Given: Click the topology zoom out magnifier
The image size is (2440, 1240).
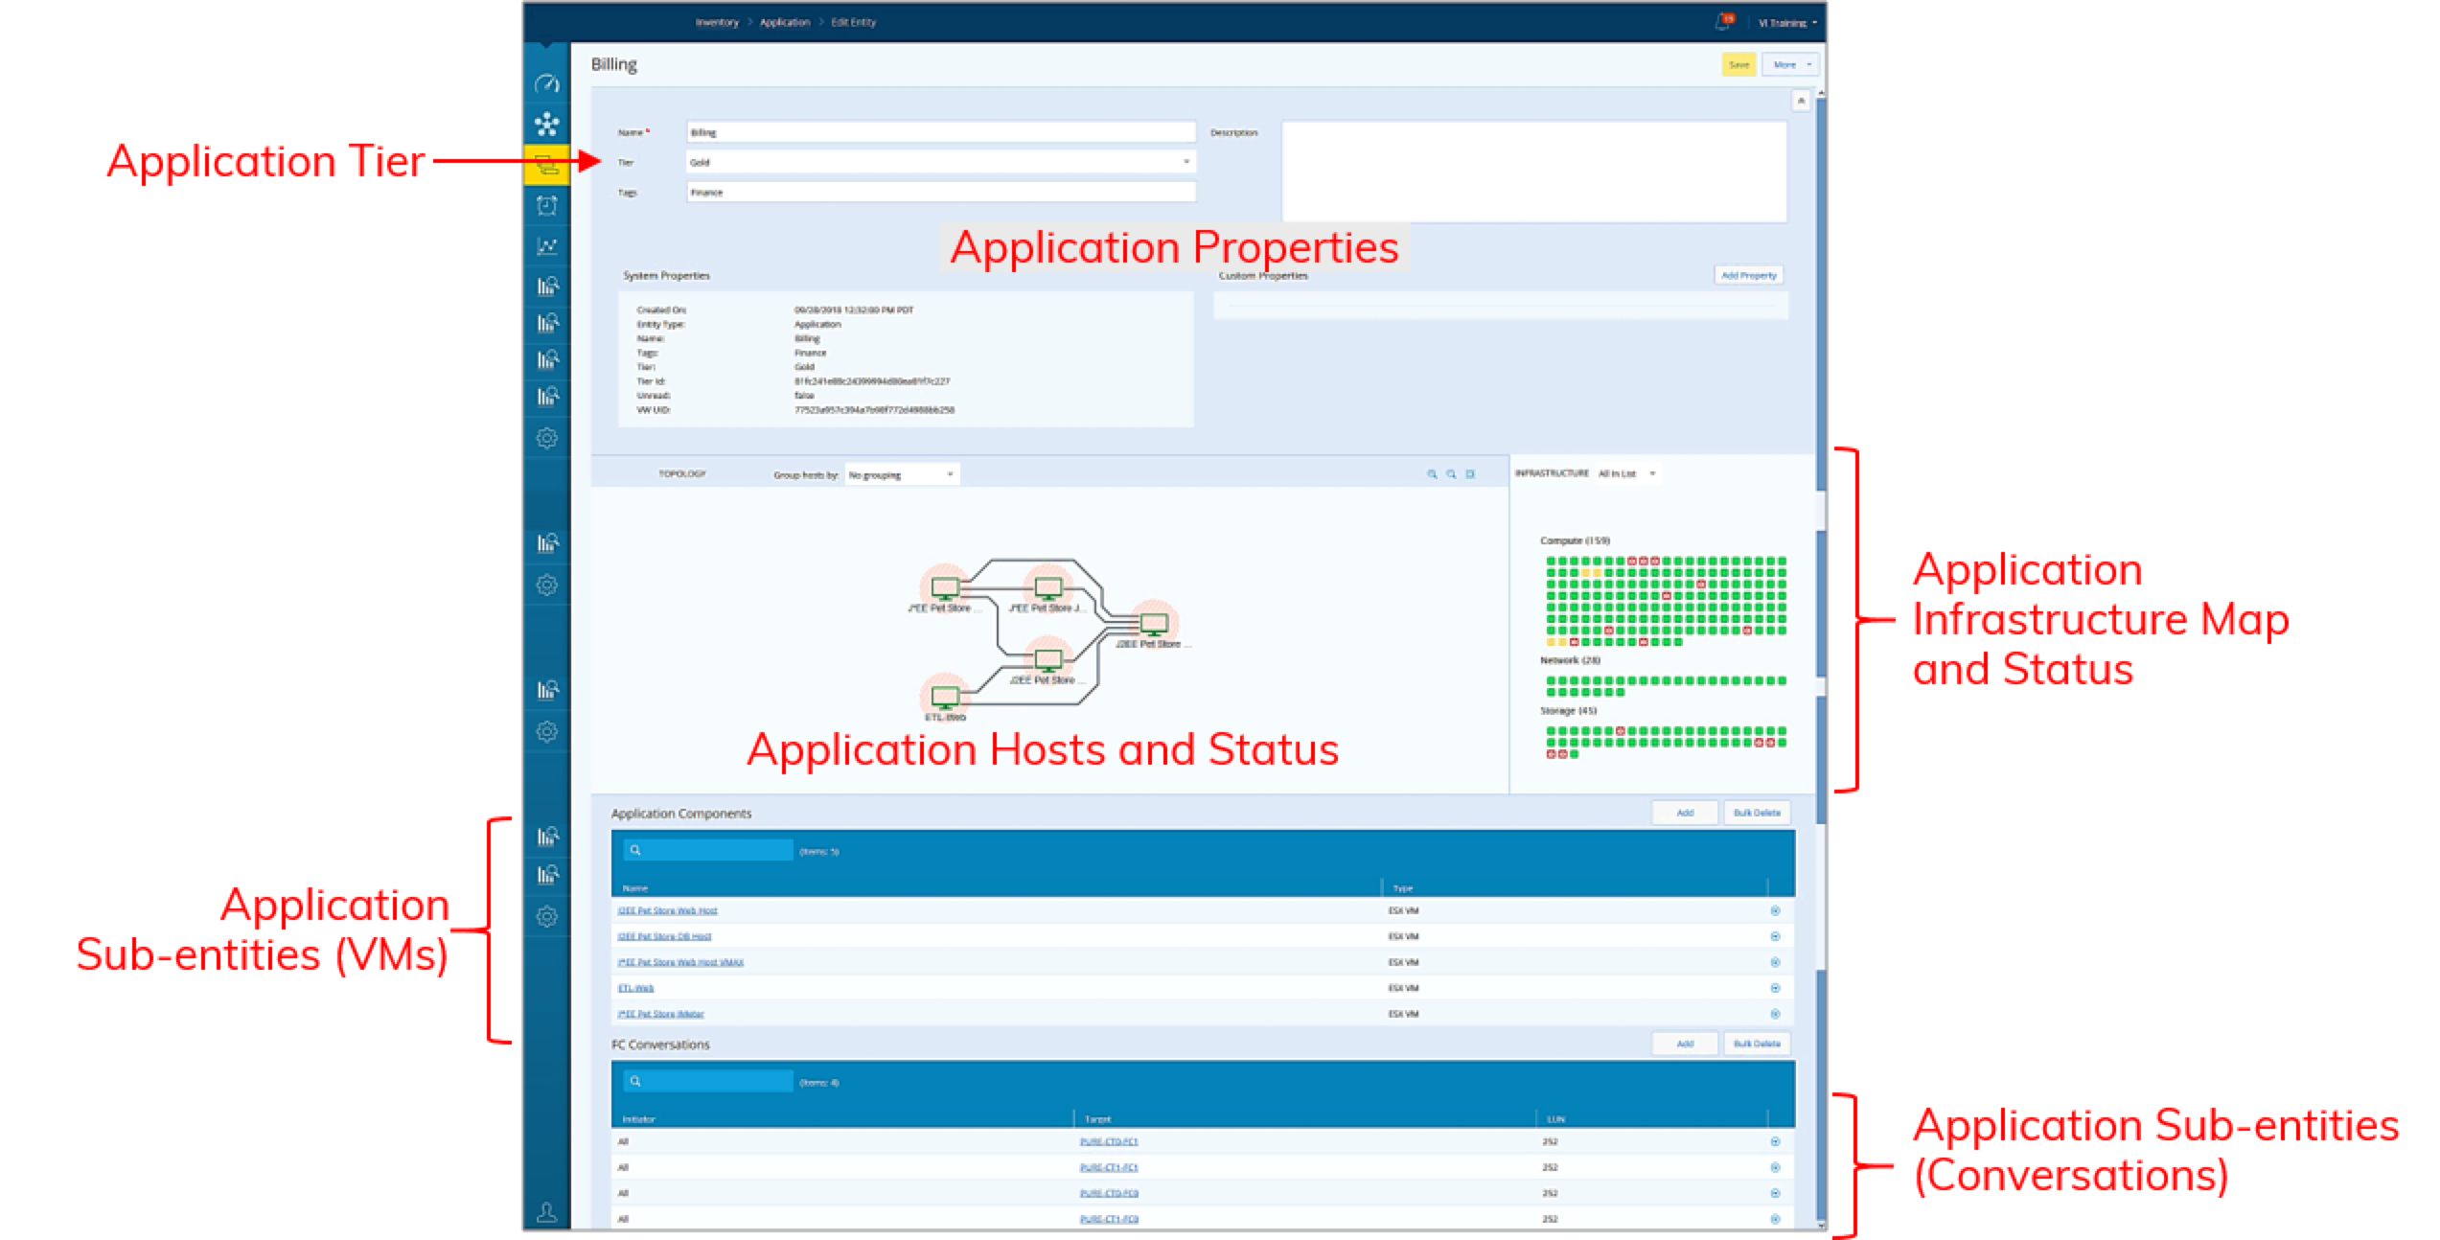Looking at the screenshot, I should point(1451,474).
